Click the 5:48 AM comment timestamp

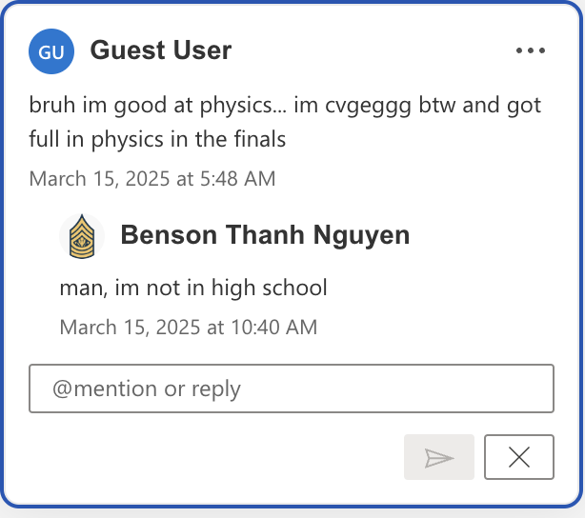[152, 179]
